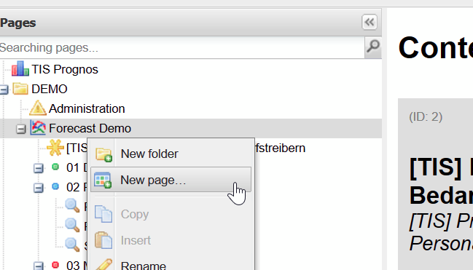Click first magnifier icon under 02 node
Image resolution: width=473 pixels, height=270 pixels.
point(72,206)
